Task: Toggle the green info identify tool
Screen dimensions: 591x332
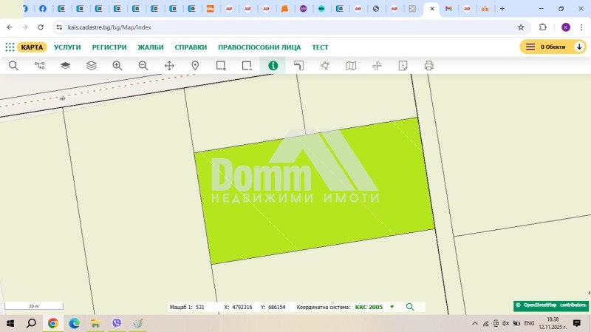Action: 273,65
